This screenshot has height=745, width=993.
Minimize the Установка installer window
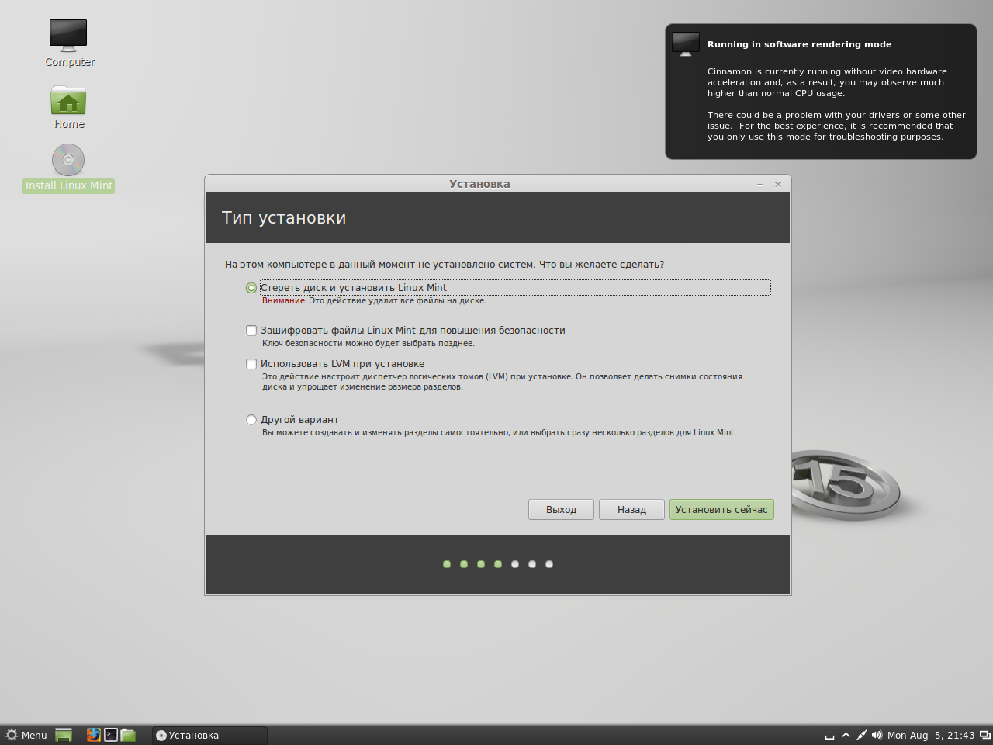click(x=760, y=184)
